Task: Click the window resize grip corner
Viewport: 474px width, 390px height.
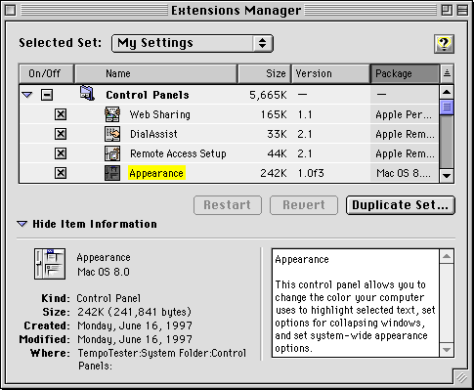Action: tap(461, 377)
